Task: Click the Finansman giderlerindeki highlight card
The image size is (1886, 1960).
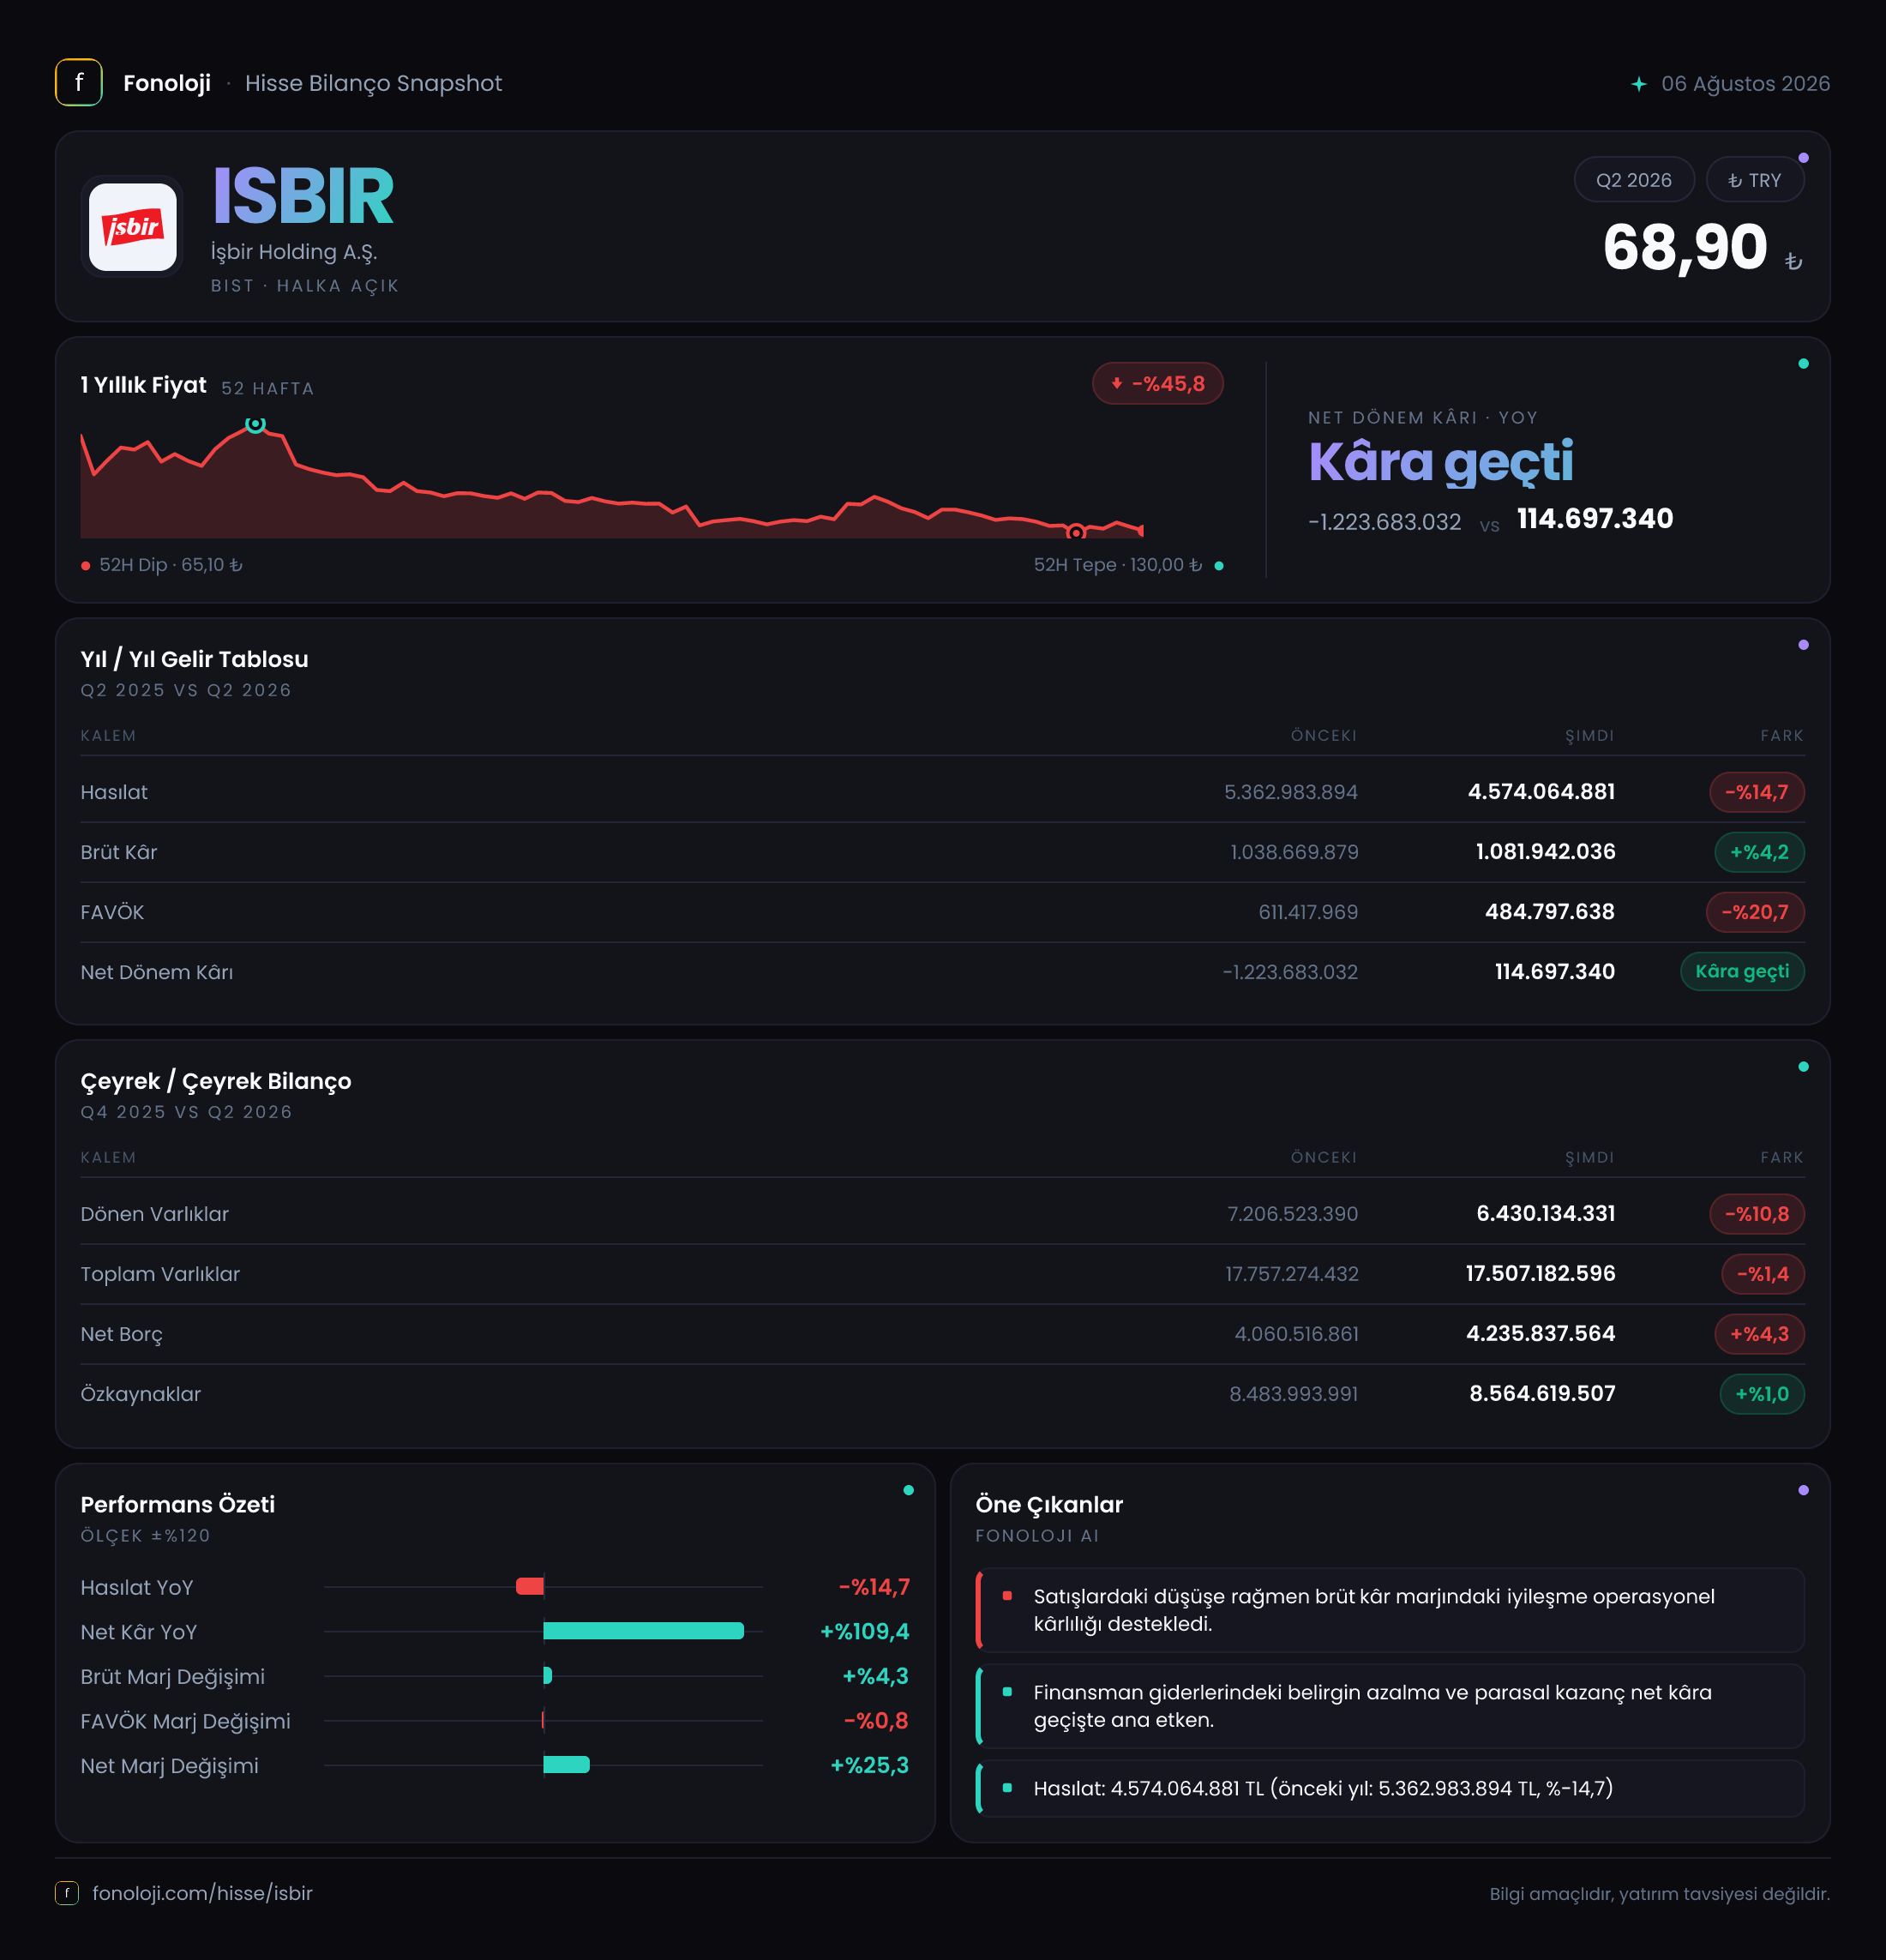Action: coord(1390,1706)
